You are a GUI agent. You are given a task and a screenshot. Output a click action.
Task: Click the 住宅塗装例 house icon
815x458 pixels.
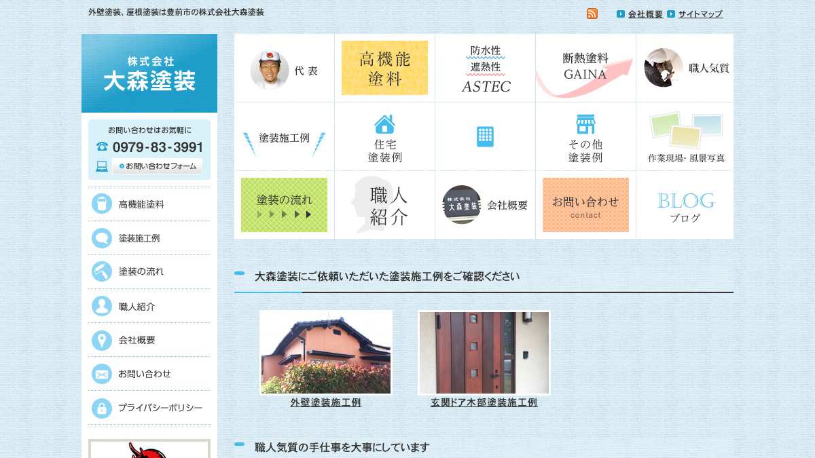(x=384, y=124)
